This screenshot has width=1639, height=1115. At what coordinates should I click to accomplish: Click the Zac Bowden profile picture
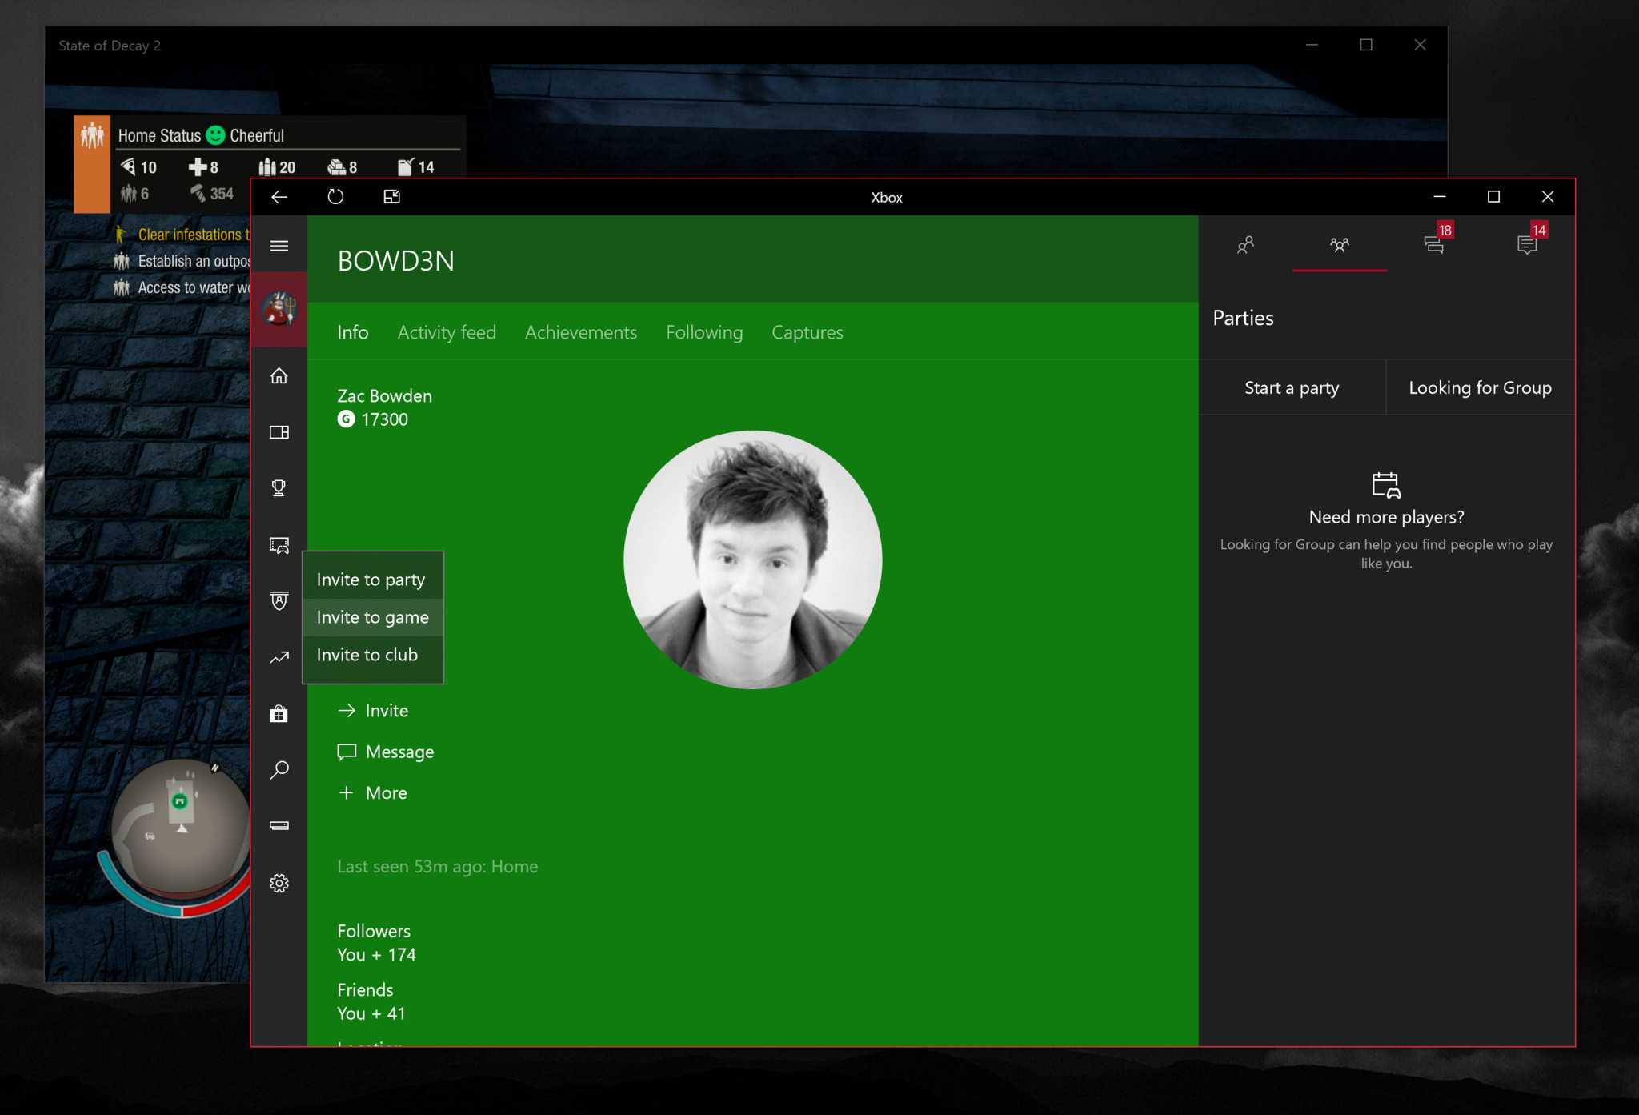pos(752,560)
